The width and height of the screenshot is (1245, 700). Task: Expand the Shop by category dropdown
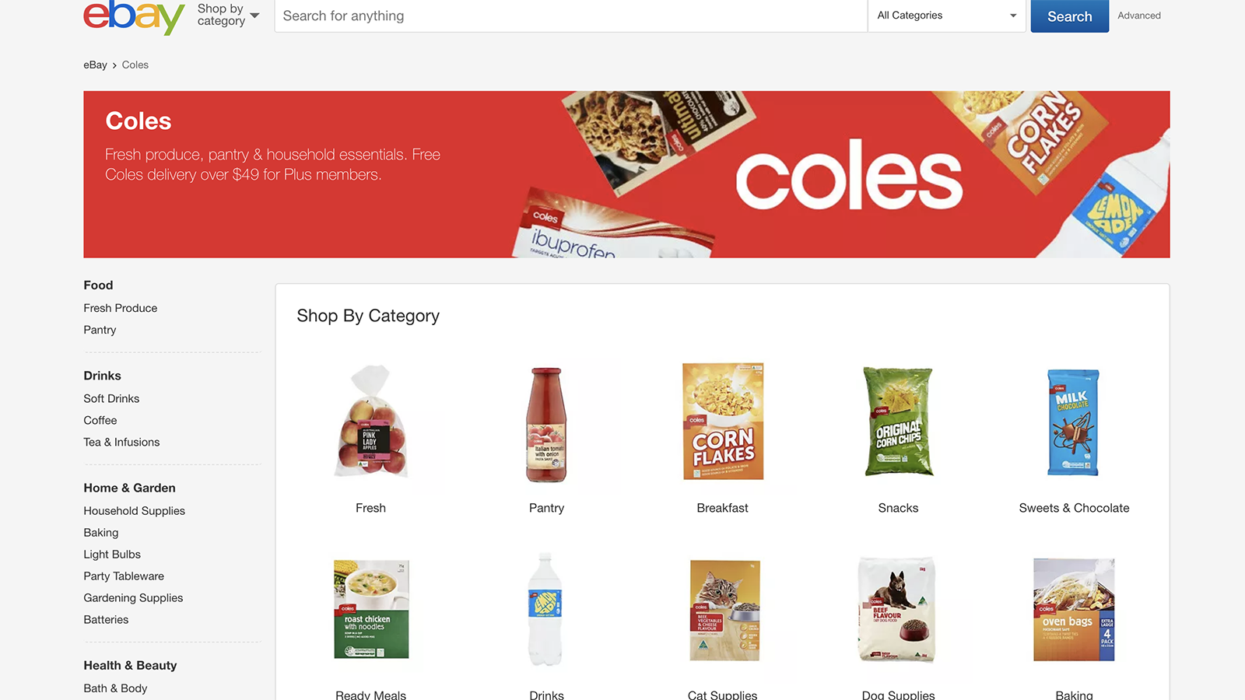point(228,15)
